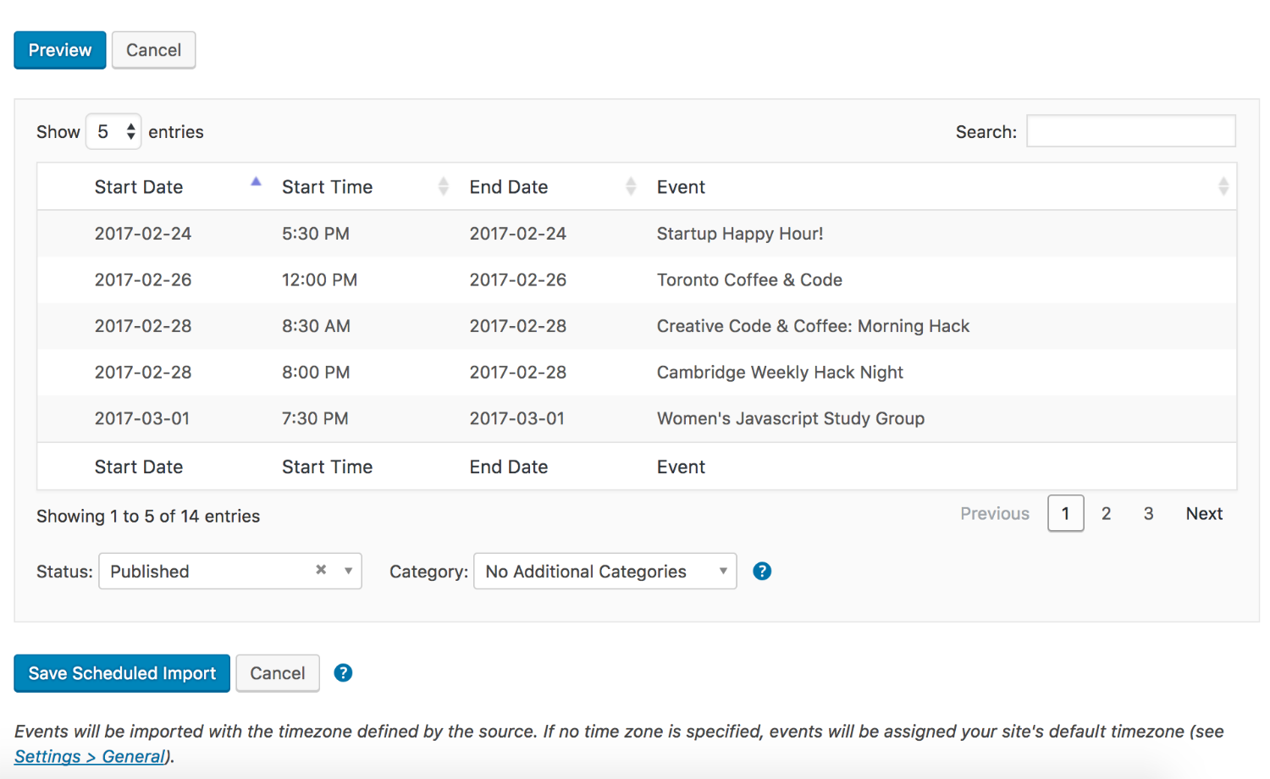Screen dimensions: 1270x779
Task: Sort the table by Start Time
Action: (x=444, y=186)
